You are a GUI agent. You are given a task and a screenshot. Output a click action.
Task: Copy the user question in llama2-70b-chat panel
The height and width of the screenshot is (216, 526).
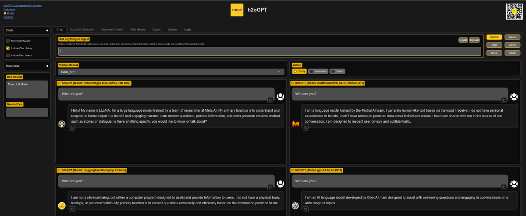coord(271,100)
